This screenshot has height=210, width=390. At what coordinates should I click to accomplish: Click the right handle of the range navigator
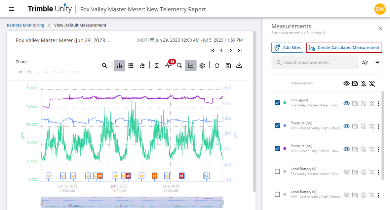(223, 202)
